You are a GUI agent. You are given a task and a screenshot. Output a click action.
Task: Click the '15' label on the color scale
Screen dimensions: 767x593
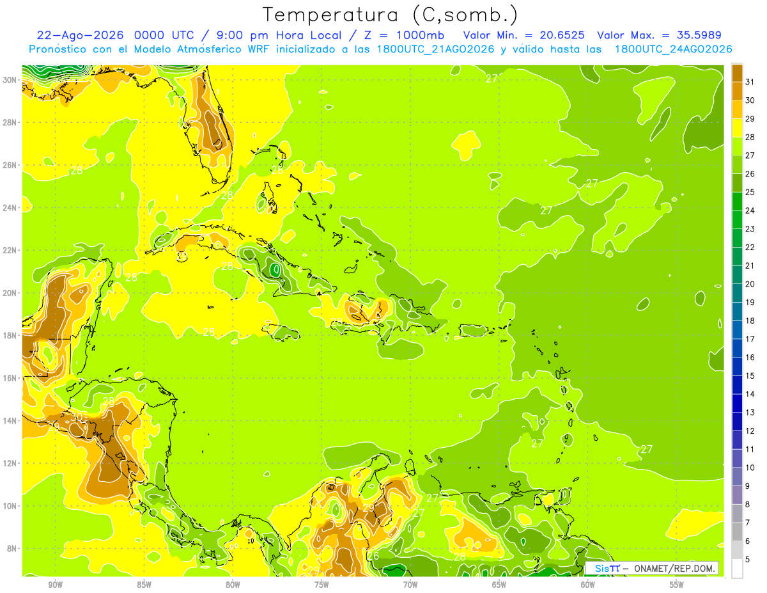click(x=750, y=376)
